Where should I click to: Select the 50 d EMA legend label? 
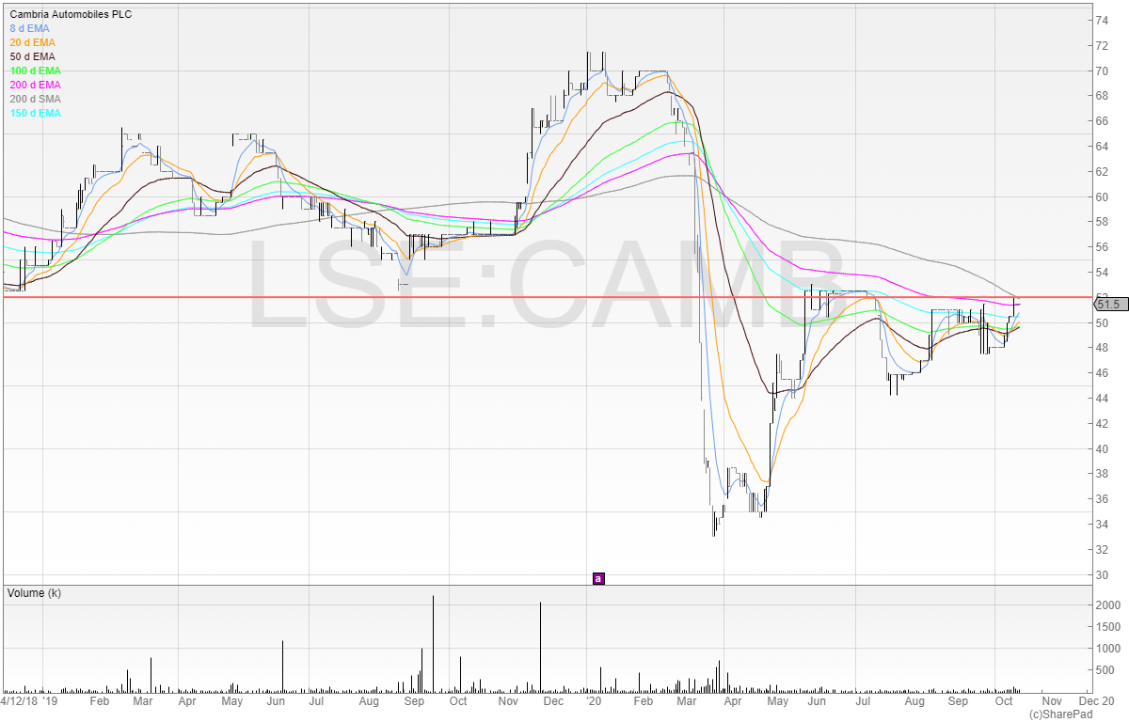[32, 56]
